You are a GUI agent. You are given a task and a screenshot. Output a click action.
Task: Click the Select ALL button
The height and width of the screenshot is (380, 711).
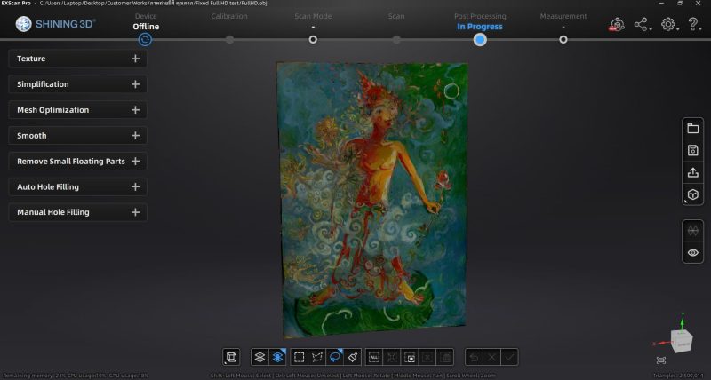(x=373, y=357)
